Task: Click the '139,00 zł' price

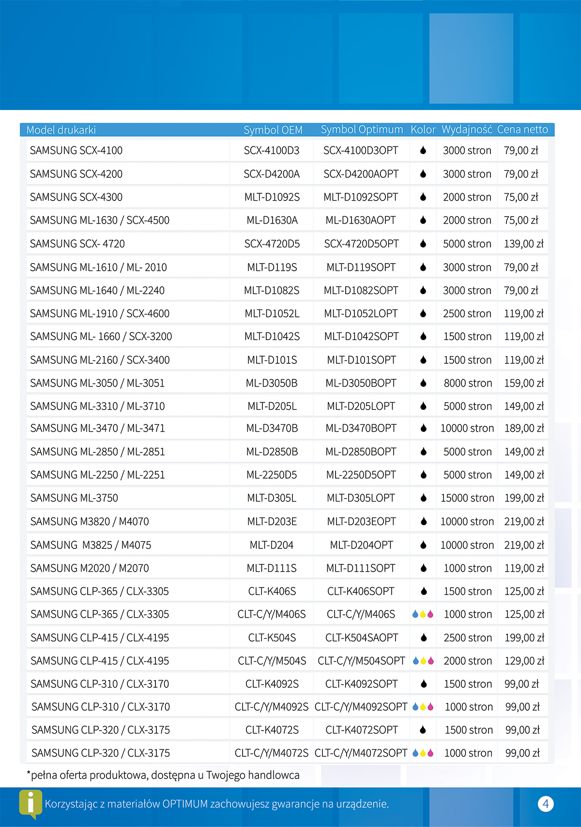Action: point(524,243)
